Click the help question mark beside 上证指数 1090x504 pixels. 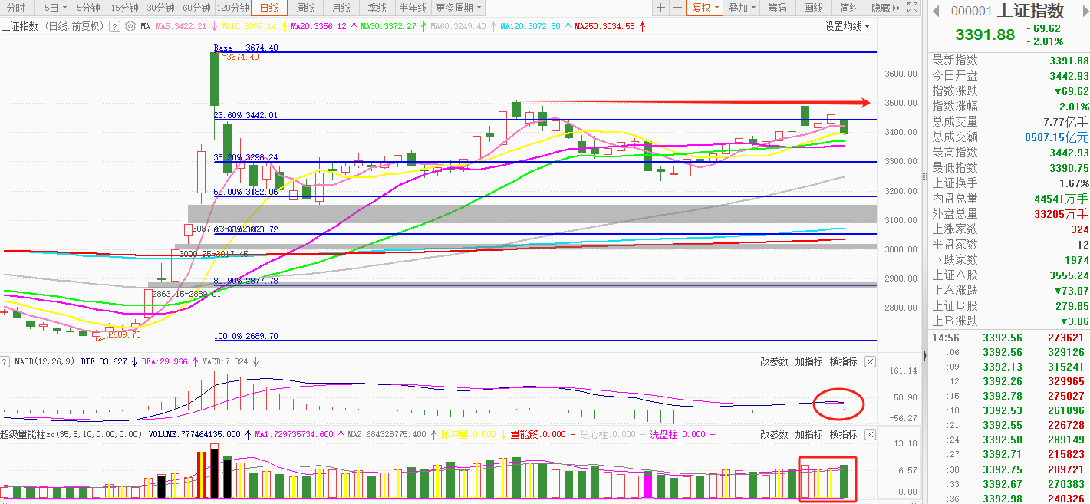point(114,26)
